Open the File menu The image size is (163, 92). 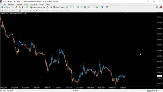(x=5, y=4)
